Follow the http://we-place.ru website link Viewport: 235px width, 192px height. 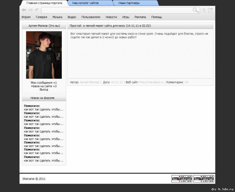point(151,82)
